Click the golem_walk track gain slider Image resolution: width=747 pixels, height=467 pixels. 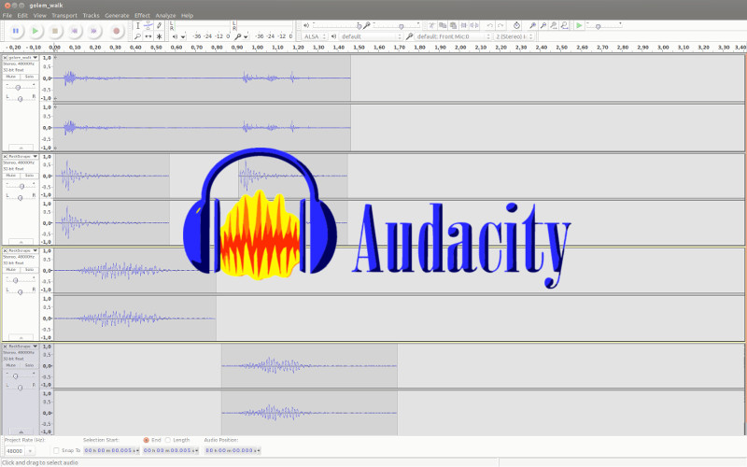click(20, 88)
